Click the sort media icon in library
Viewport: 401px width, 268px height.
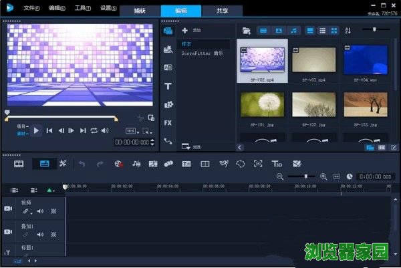point(348,31)
